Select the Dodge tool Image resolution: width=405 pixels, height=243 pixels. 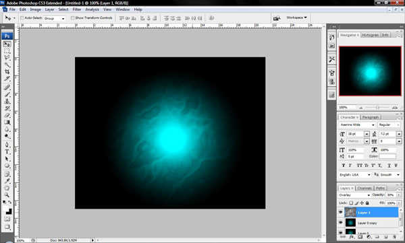7,136
